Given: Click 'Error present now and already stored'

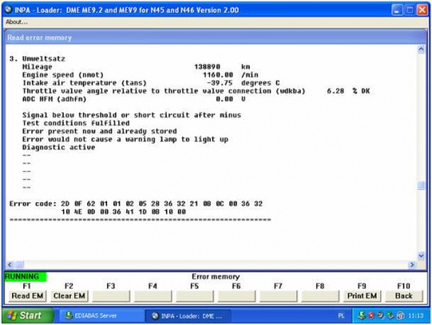Looking at the screenshot, I should (99, 131).
